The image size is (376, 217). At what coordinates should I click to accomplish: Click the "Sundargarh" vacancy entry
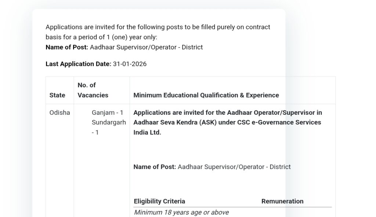(x=109, y=122)
